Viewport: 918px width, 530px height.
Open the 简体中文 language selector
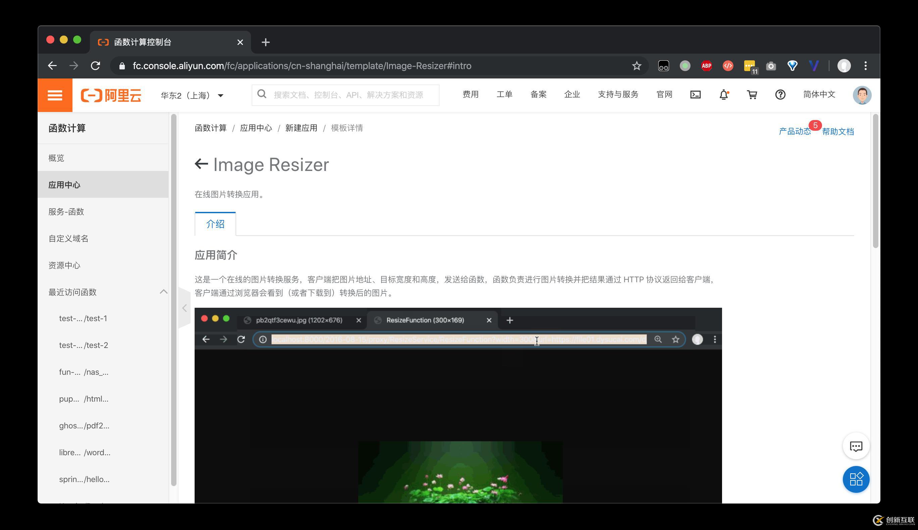[x=819, y=95]
